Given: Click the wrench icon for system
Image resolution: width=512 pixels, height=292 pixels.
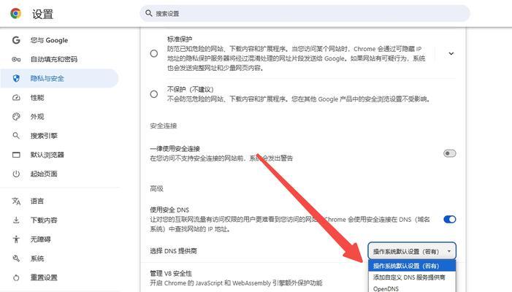Looking at the screenshot, I should (x=16, y=258).
